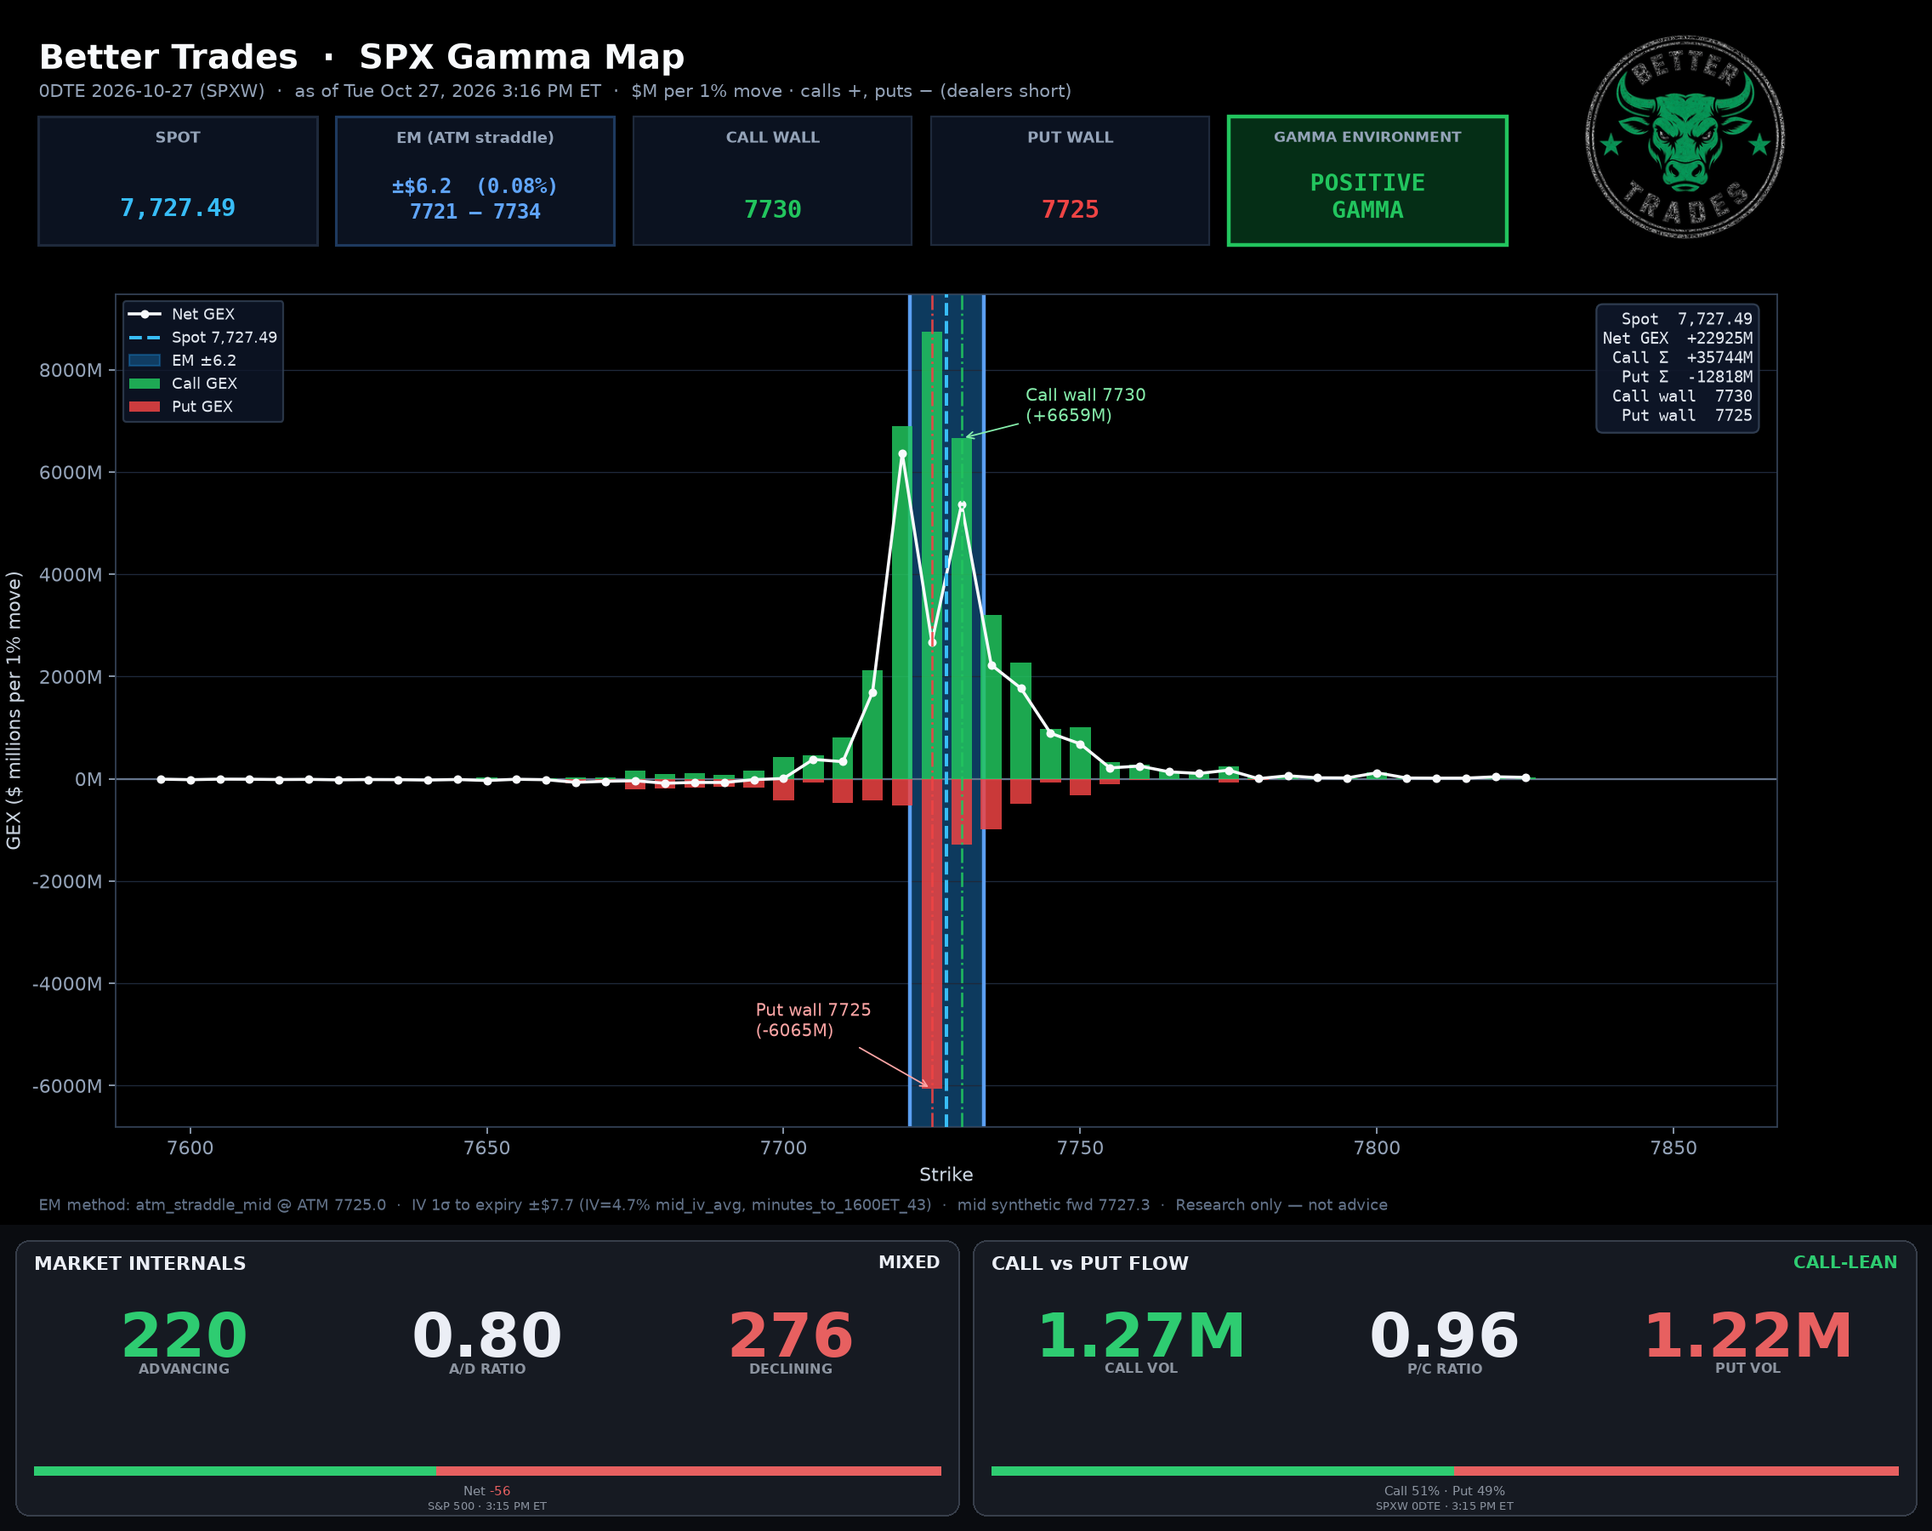This screenshot has height=1531, width=1932.
Task: Click the PUT WALL value 7725
Action: [1070, 210]
